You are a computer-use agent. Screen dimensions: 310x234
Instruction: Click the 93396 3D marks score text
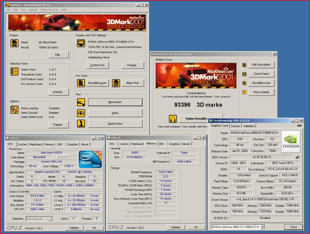click(x=198, y=105)
